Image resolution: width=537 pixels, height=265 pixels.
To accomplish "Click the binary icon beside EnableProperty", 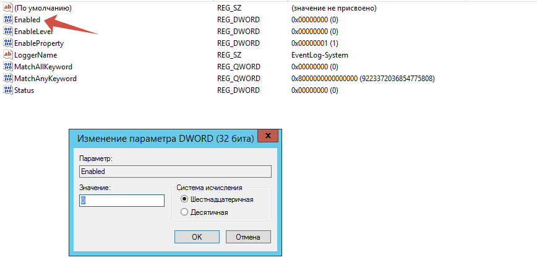I will coord(7,43).
